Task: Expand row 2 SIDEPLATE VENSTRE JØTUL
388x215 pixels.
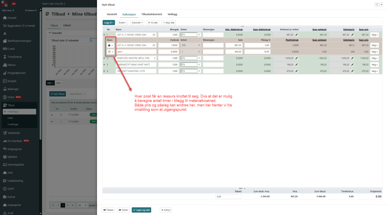Action: (104, 58)
